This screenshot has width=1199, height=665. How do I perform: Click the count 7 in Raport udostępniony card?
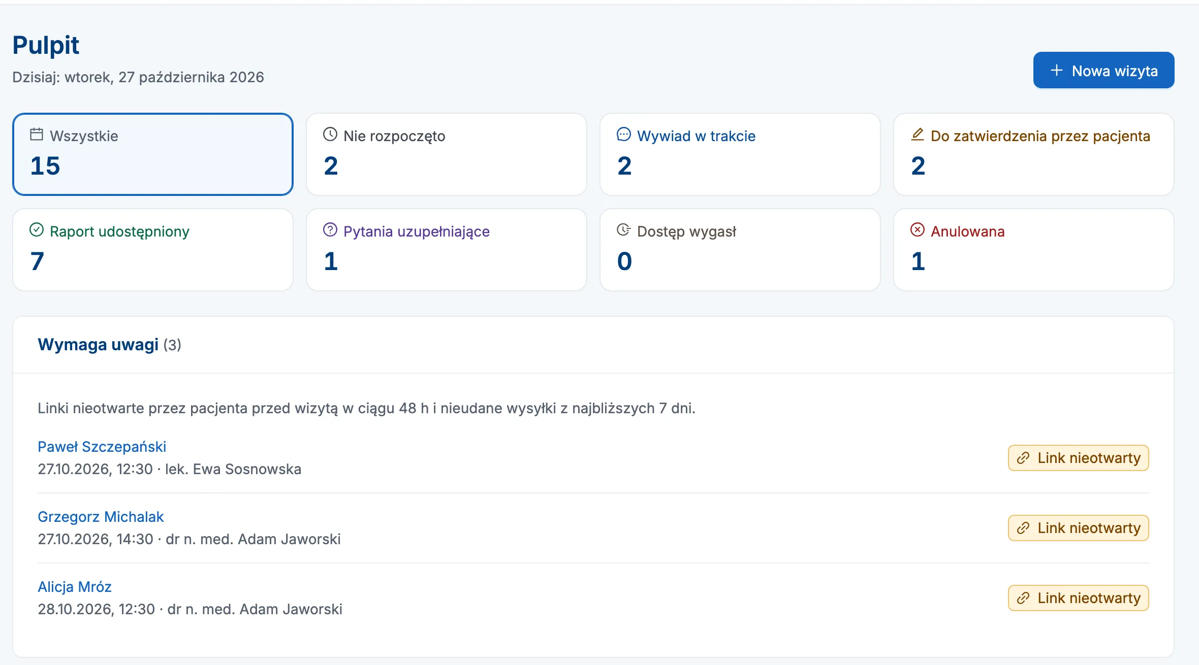37,261
